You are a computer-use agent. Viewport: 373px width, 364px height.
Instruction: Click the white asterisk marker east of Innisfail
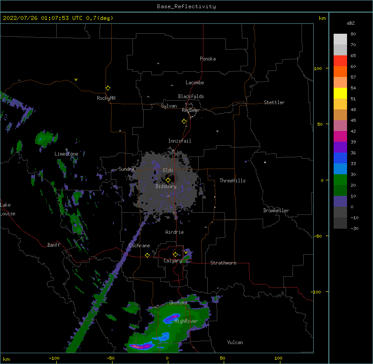click(217, 131)
